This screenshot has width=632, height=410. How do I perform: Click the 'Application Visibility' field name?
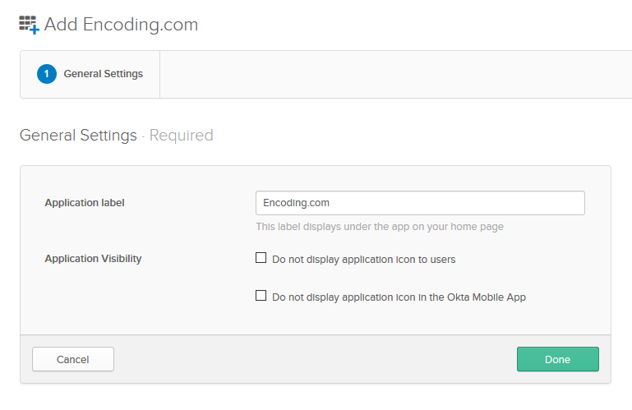[x=93, y=259]
